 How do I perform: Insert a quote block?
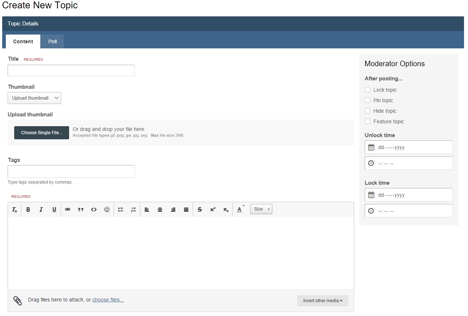pyautogui.click(x=81, y=209)
